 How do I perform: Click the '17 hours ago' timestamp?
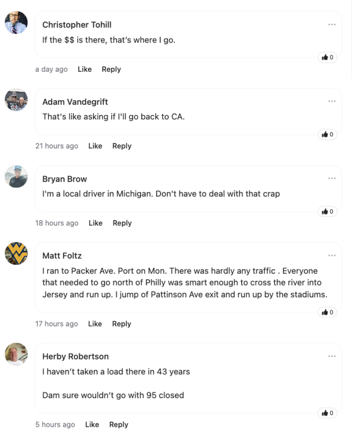click(x=57, y=324)
